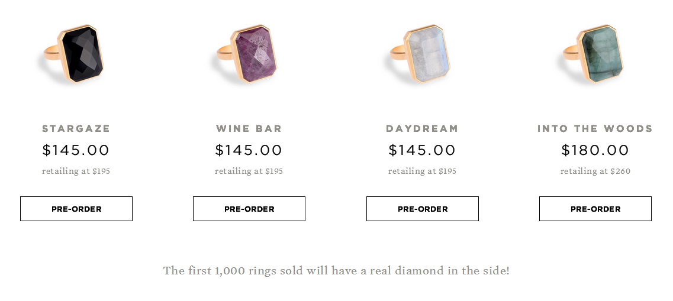
Task: Click the purple Wine Bar ring image
Action: pyautogui.click(x=250, y=54)
